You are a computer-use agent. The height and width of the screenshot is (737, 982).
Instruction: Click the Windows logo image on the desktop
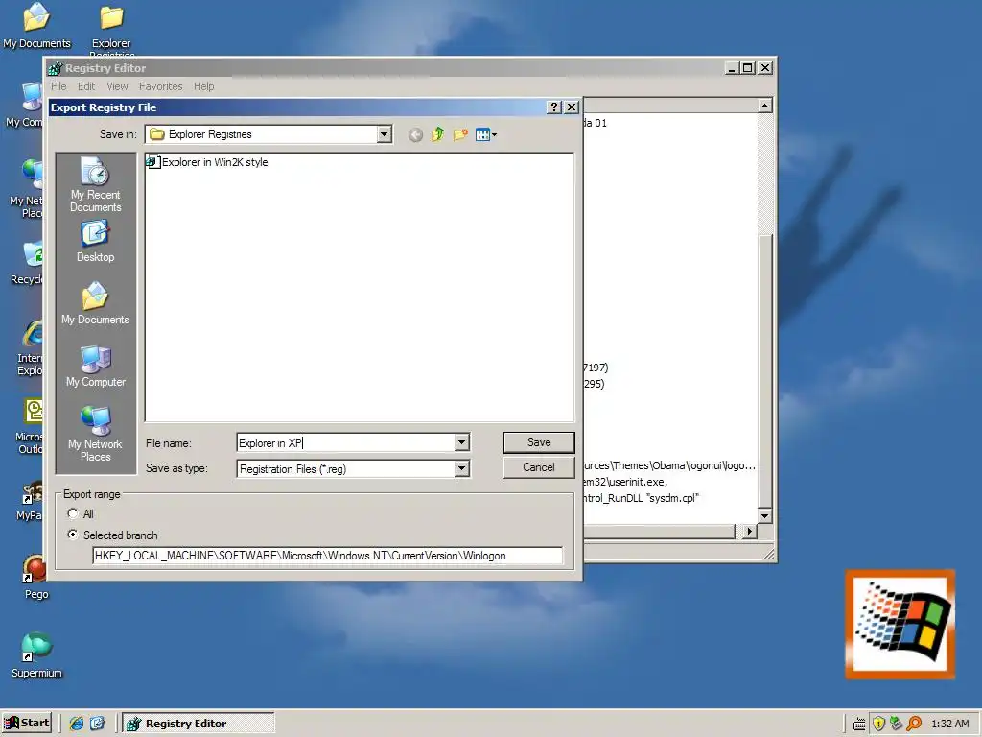[900, 624]
